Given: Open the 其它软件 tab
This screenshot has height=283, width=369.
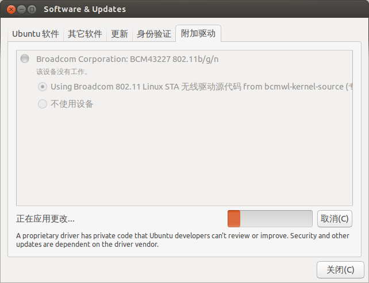Looking at the screenshot, I should [85, 34].
